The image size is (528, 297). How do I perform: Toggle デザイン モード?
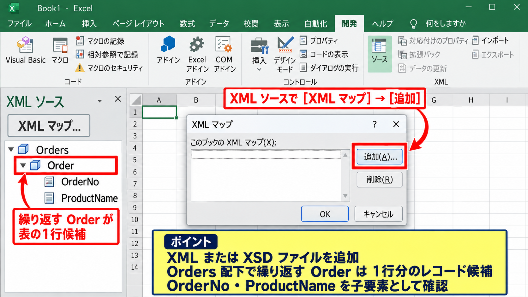coord(285,54)
